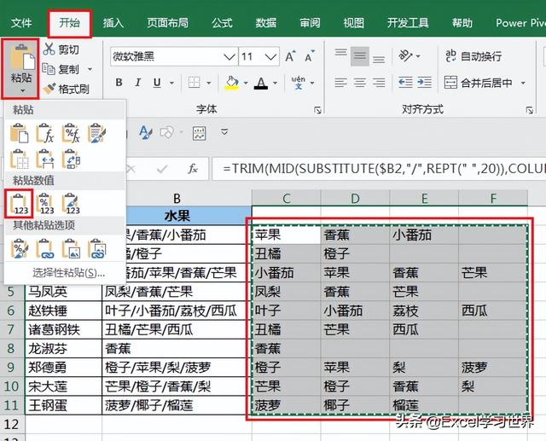Viewport: 546px width, 441px height.
Task: Choose Paste Values and Source Formatting option
Action: [x=71, y=204]
